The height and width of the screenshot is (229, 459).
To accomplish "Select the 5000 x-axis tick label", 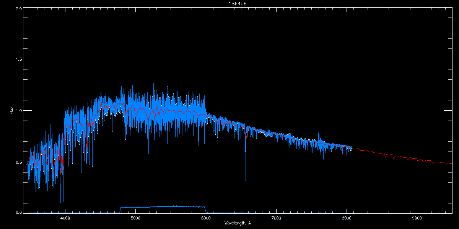I will coord(135,218).
